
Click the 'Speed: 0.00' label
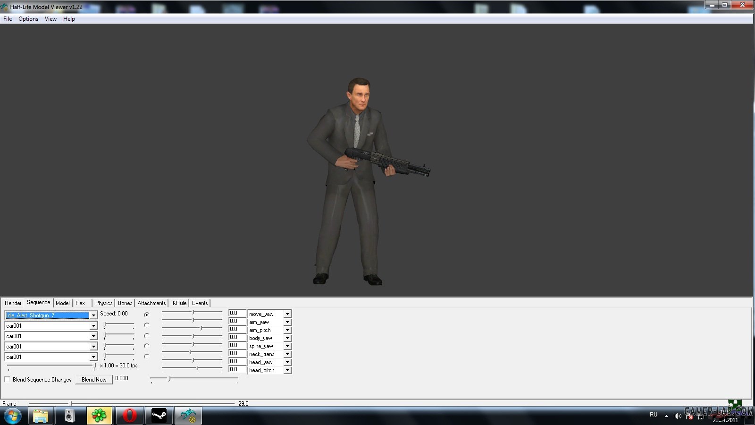tap(114, 314)
